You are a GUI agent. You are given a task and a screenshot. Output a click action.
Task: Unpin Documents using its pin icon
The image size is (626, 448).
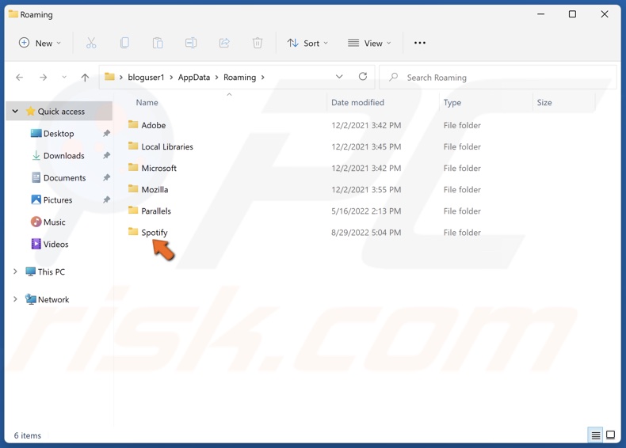tap(106, 177)
